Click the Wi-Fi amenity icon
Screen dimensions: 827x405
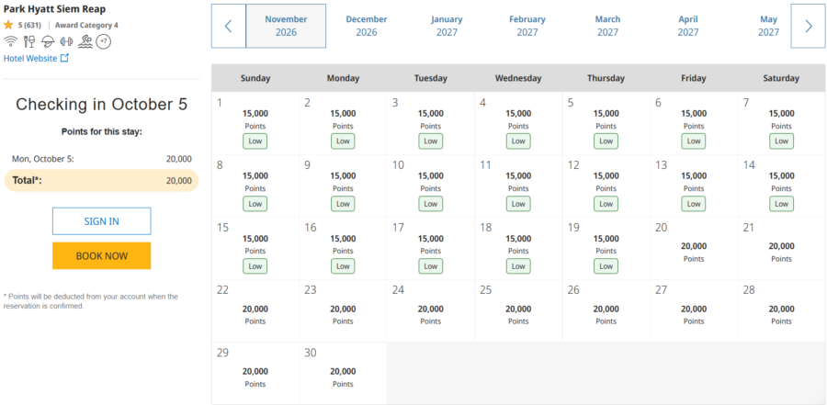coord(10,41)
